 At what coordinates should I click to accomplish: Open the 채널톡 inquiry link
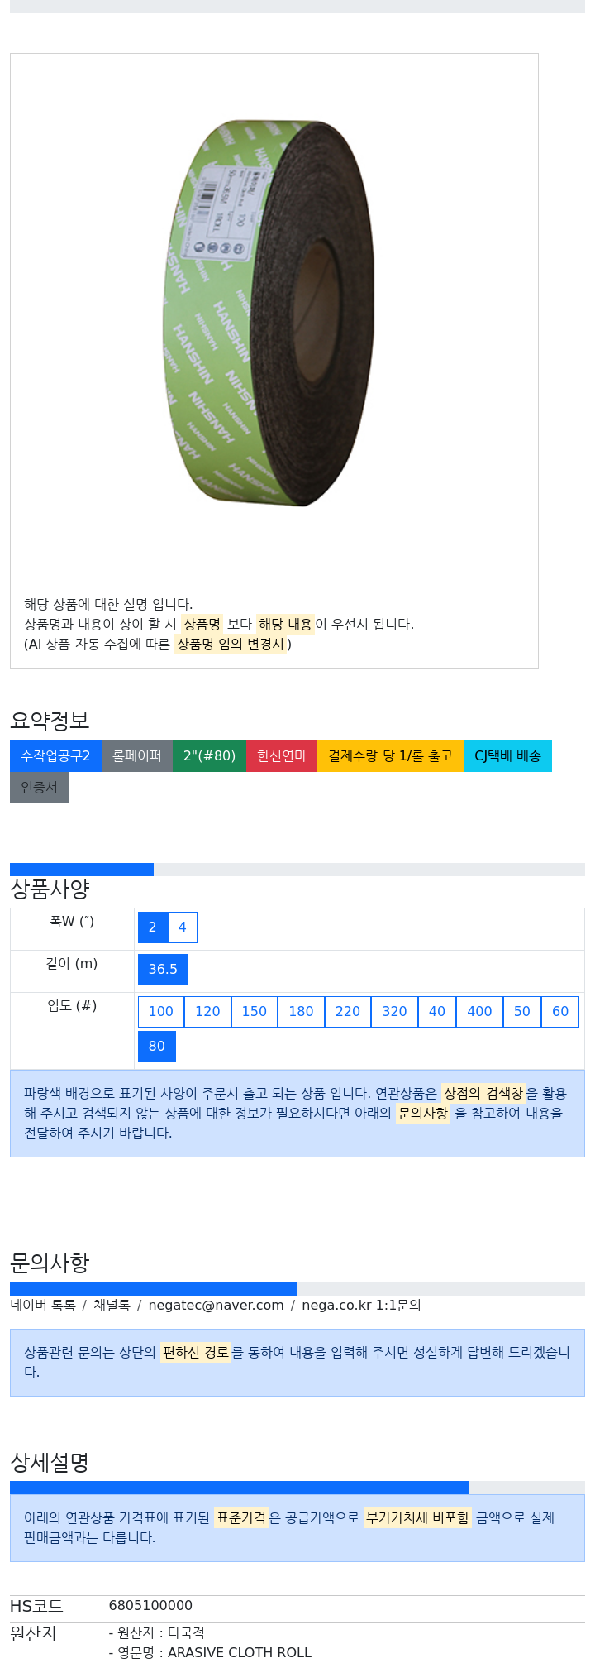112,1305
